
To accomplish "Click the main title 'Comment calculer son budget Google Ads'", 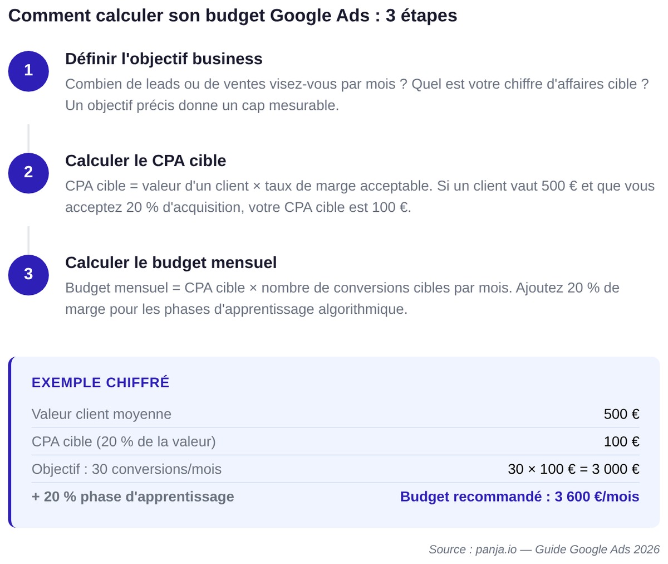I will click(x=233, y=16).
